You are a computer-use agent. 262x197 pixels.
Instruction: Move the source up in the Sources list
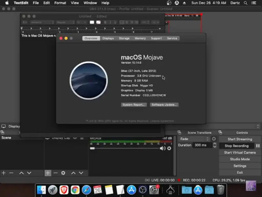pyautogui.click(x=73, y=173)
